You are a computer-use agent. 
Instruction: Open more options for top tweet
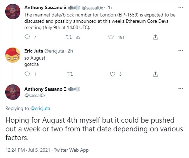181,7
